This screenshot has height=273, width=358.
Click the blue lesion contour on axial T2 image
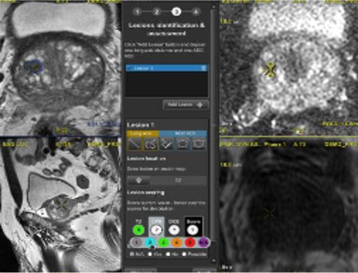pyautogui.click(x=34, y=66)
